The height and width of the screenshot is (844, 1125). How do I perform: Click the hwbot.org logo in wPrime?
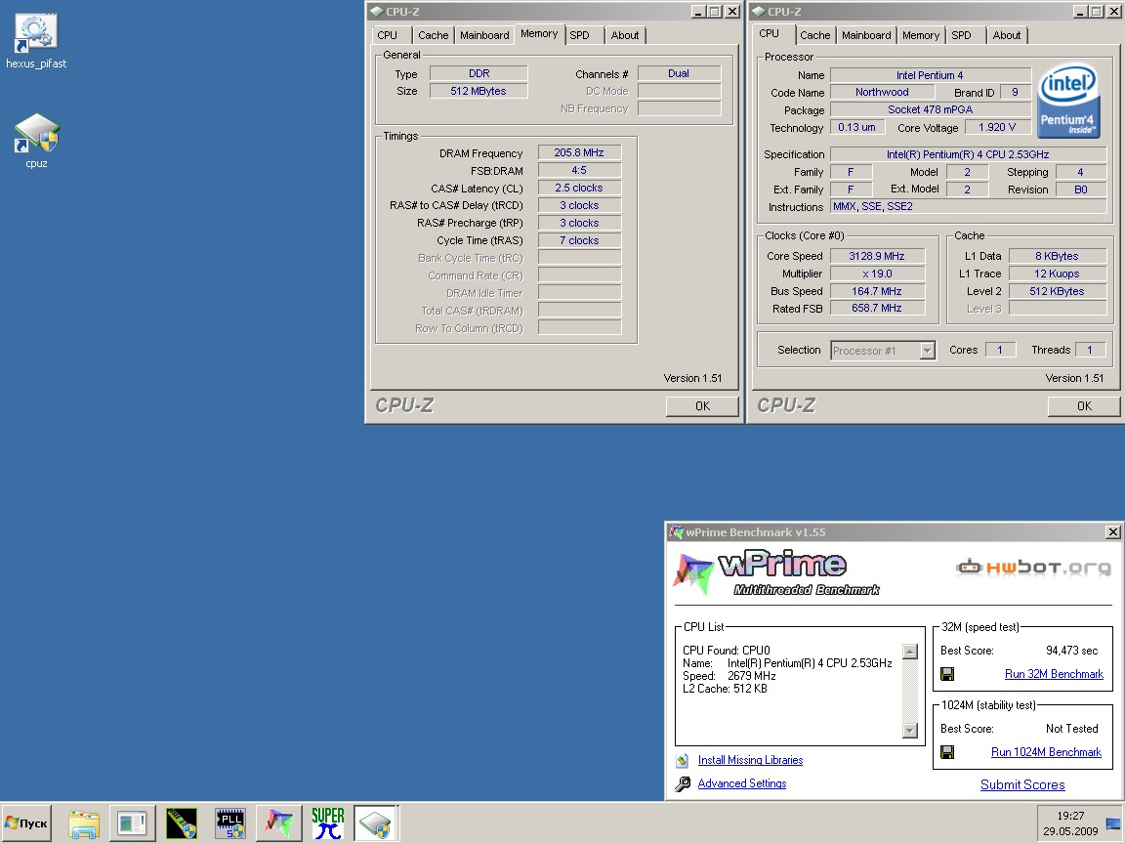point(1033,568)
